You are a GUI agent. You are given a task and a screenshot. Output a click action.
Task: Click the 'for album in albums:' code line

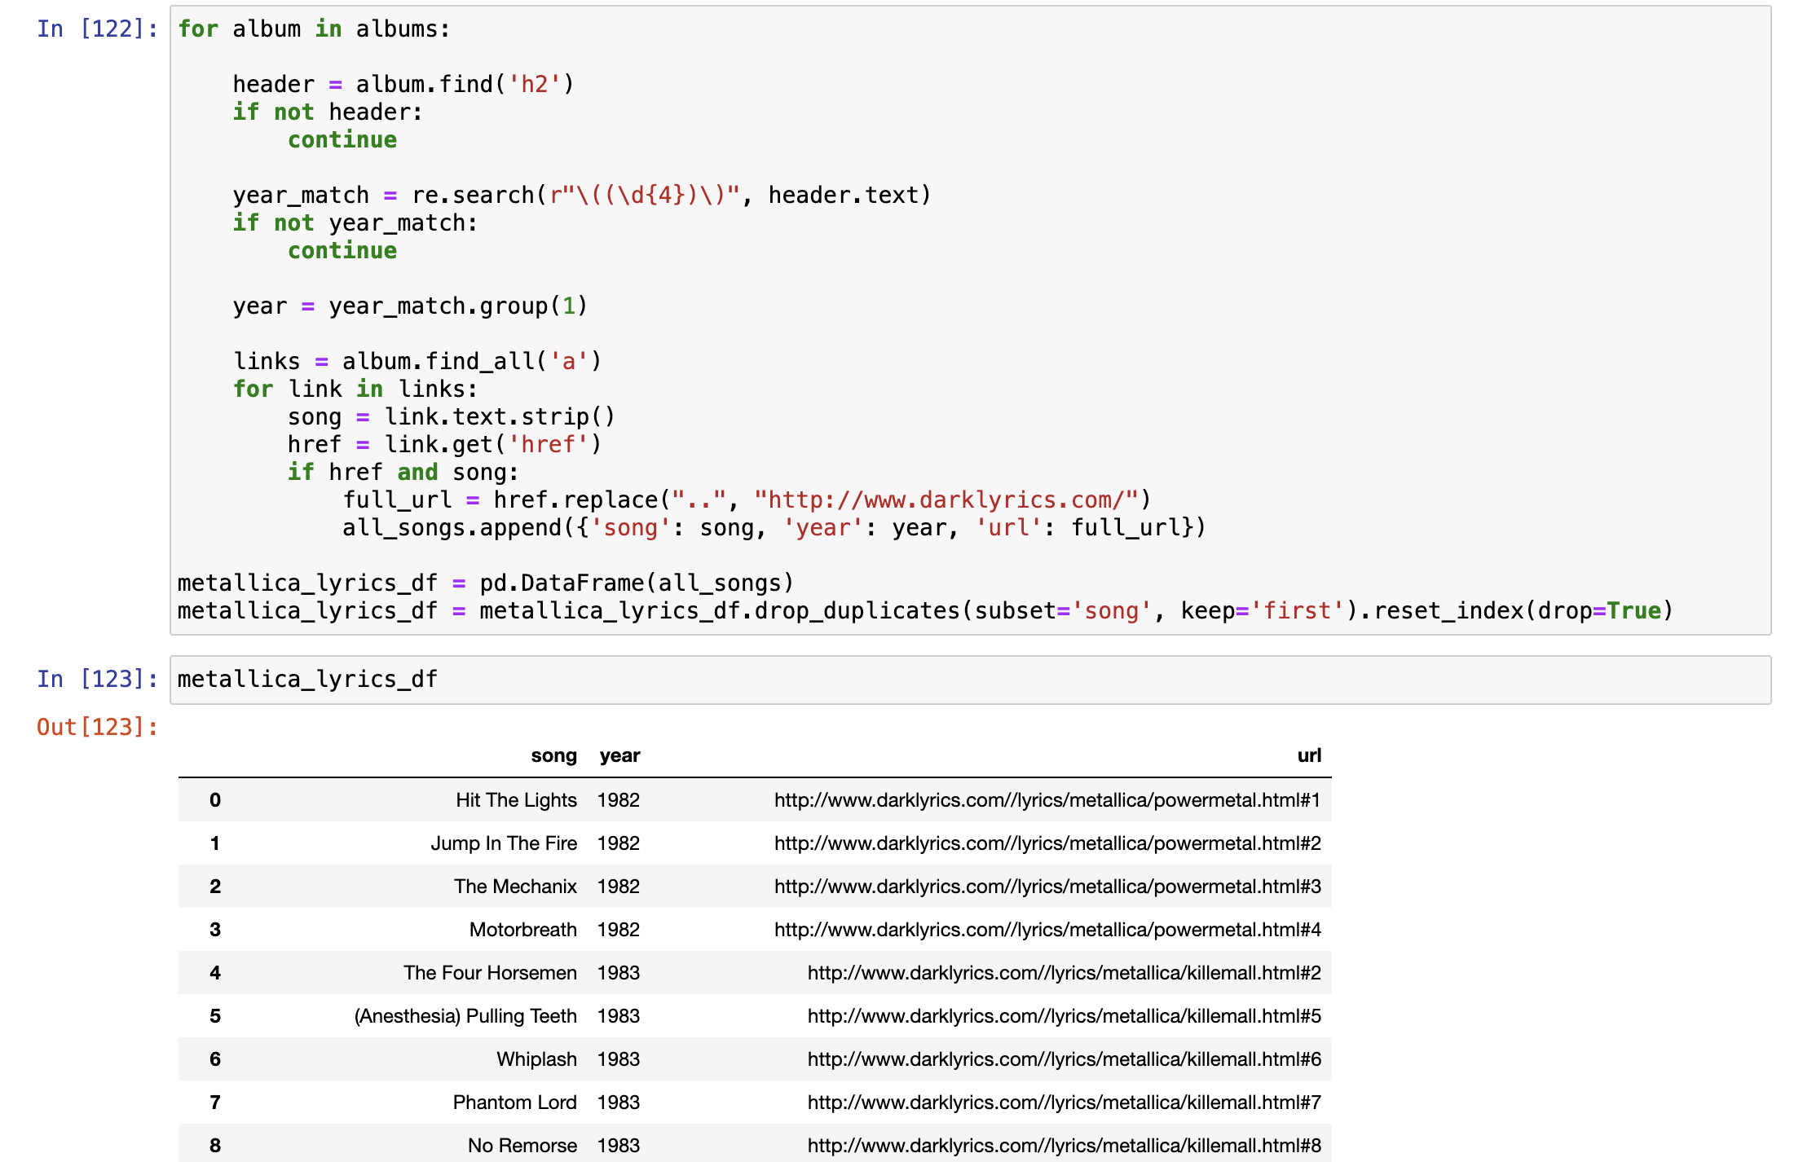[x=314, y=29]
